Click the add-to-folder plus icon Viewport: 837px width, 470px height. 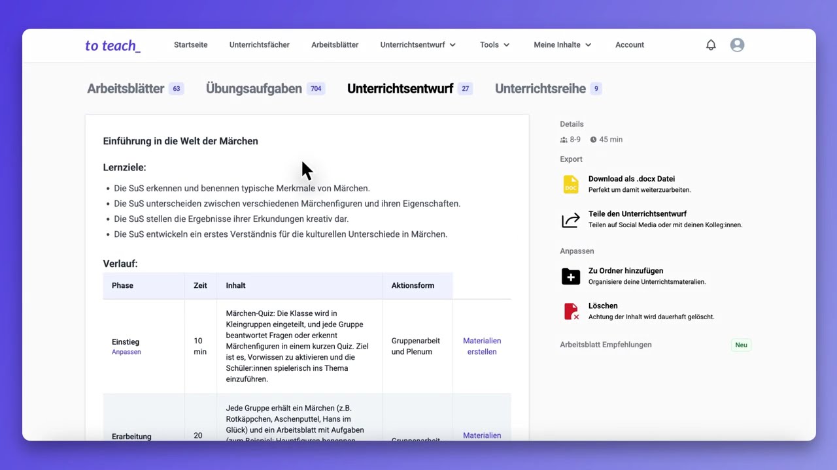571,276
